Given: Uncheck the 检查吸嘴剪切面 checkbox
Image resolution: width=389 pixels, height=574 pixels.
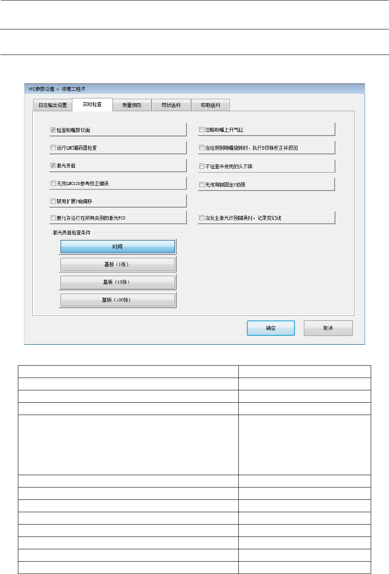Looking at the screenshot, I should pos(53,130).
